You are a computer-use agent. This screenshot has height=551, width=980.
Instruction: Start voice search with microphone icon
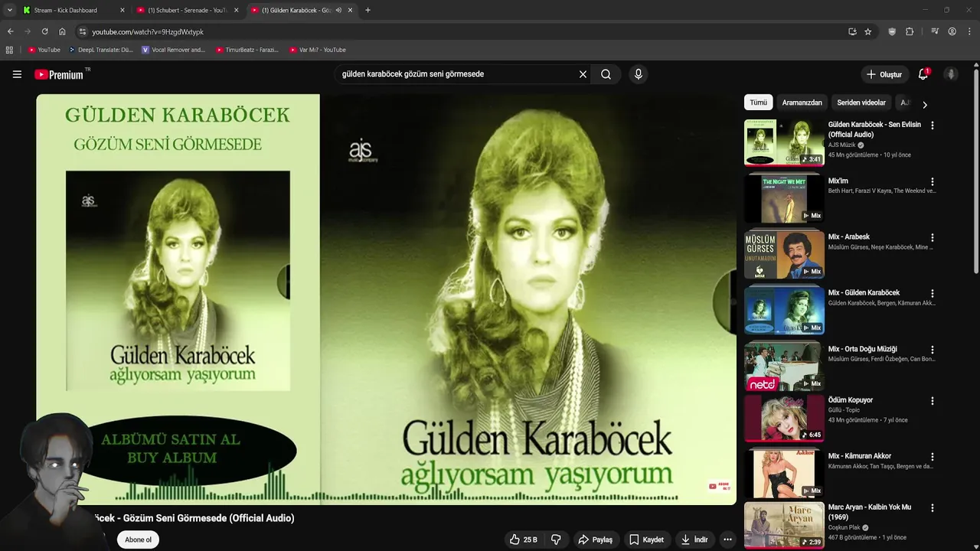(639, 74)
